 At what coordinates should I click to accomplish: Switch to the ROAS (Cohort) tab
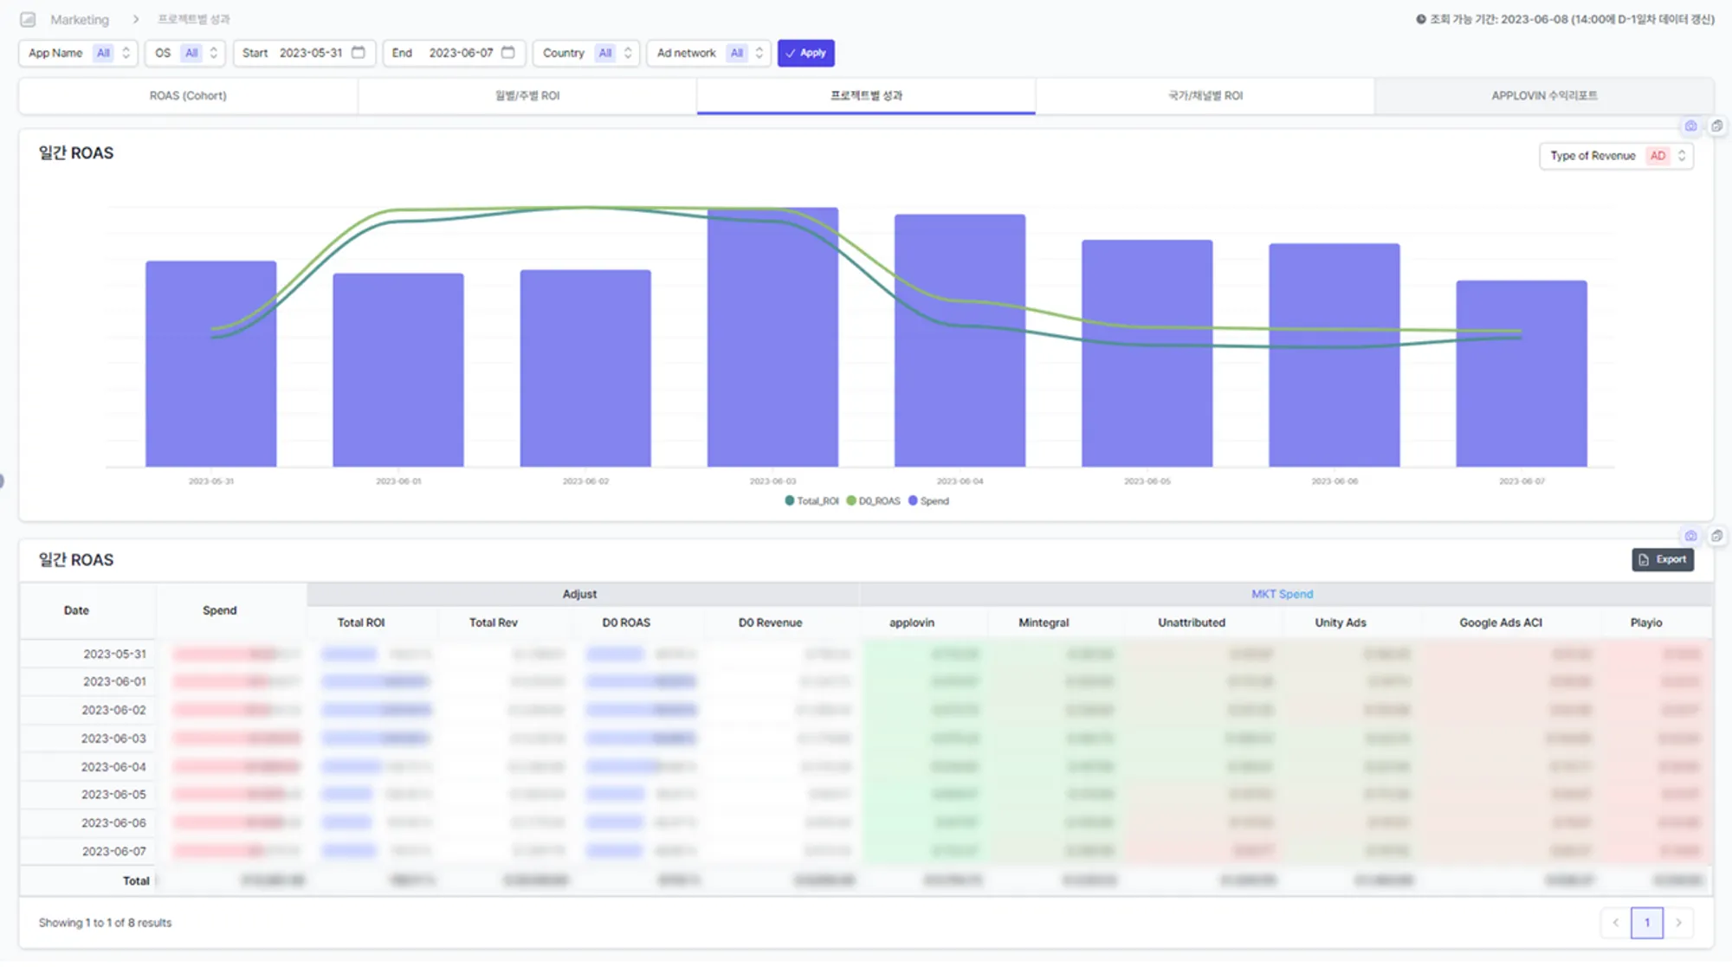[188, 96]
